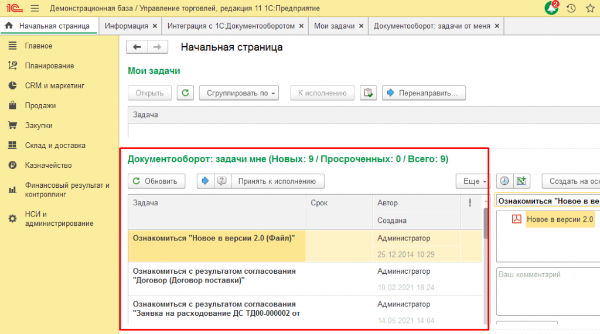Click into the Ваш комментарий field
Image resolution: width=600 pixels, height=334 pixels.
[x=548, y=291]
